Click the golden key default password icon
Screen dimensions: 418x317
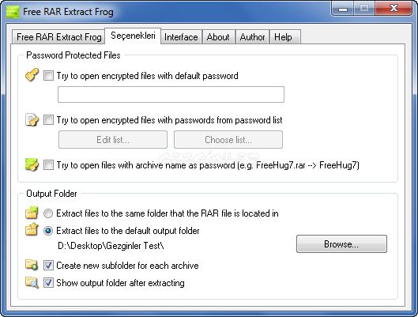click(x=32, y=75)
